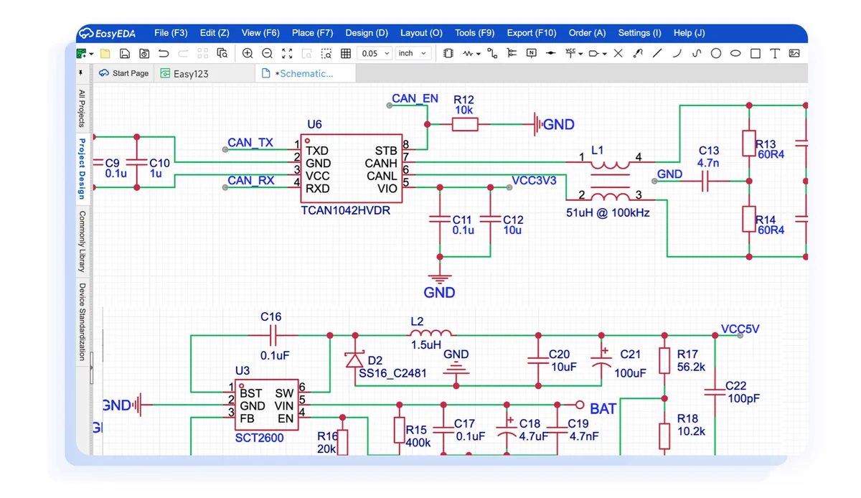This screenshot has height=498, width=861.
Task: Click the find and replace icon
Action: coord(222,53)
